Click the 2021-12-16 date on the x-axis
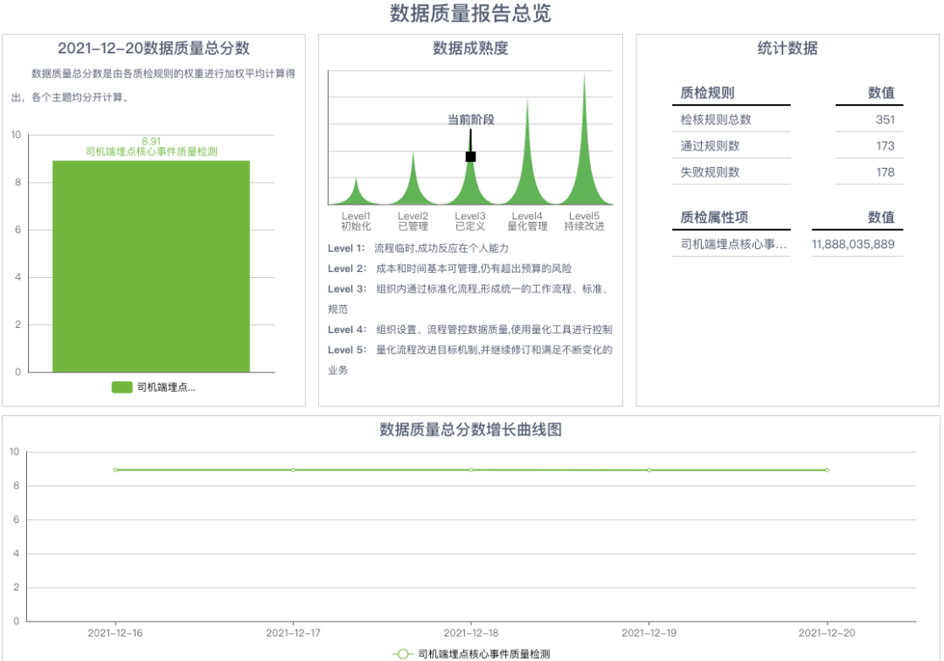Viewport: 944px width, 661px height. (115, 633)
